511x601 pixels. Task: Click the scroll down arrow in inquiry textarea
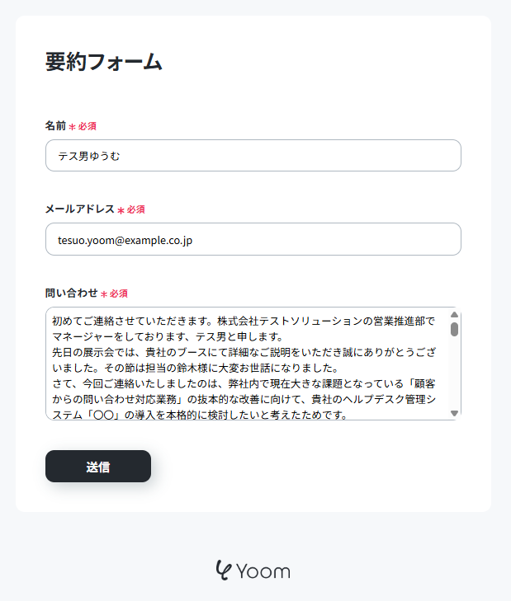454,413
